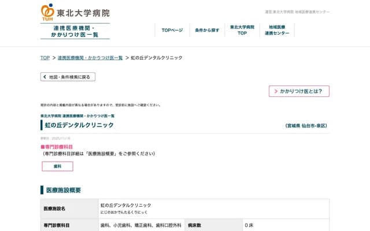The width and height of the screenshot is (370, 231).
Task: Click the 医療施設名 table header cell
Action: 69,208
